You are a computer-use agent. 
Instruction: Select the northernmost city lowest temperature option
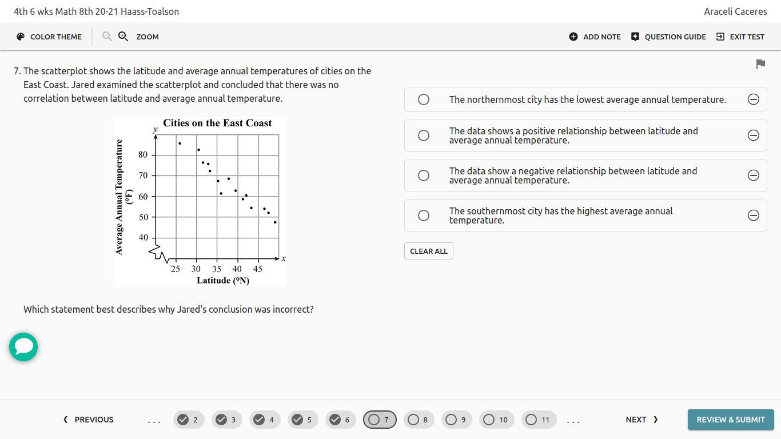point(424,99)
